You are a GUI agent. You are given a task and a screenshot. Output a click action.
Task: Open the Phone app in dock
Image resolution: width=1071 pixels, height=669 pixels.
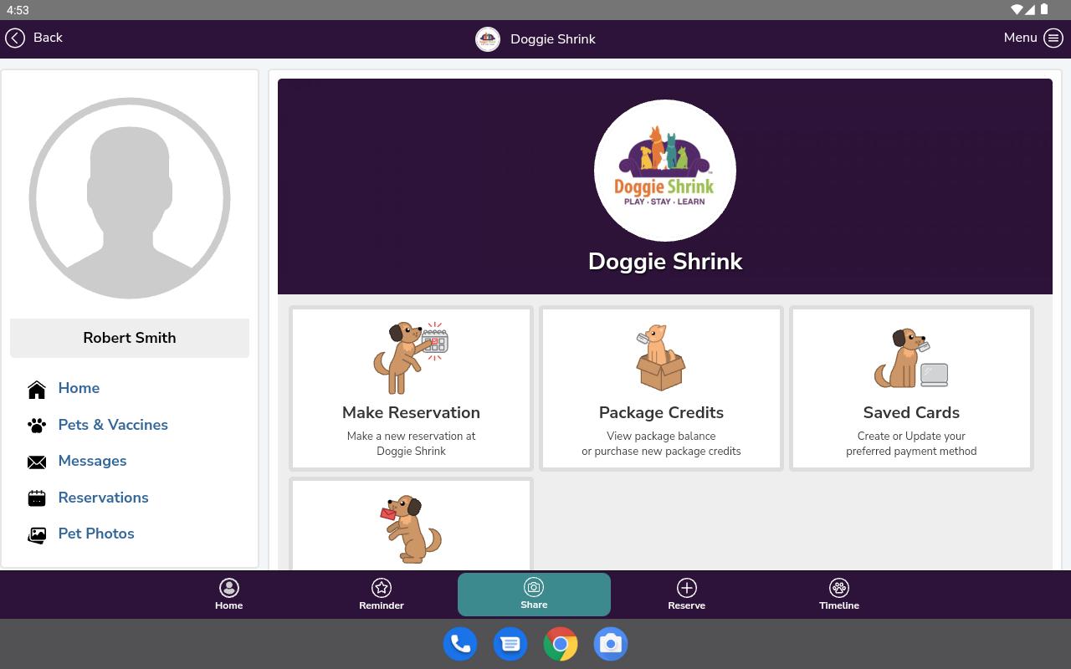(460, 644)
